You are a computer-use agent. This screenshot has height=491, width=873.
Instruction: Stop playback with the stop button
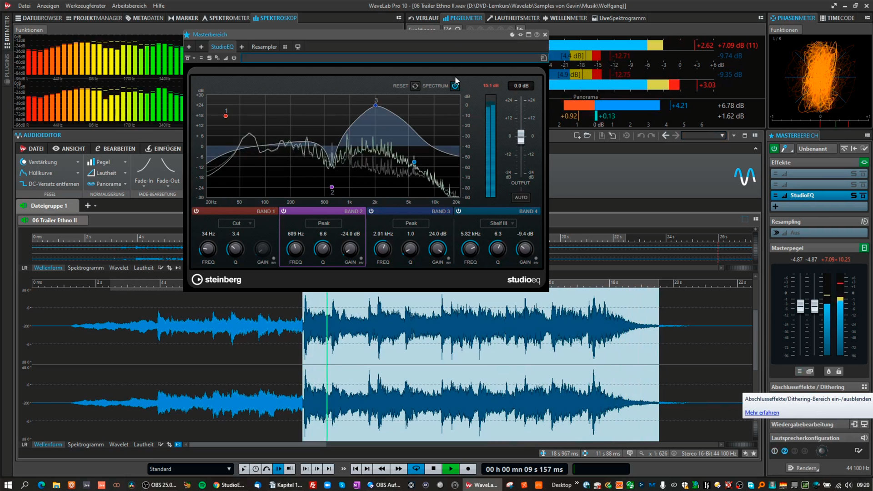click(x=433, y=469)
